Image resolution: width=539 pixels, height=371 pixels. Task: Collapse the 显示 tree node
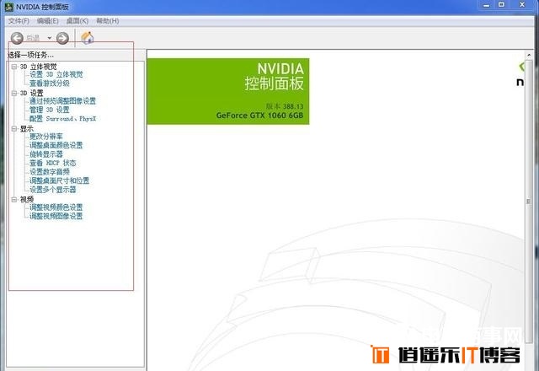point(14,129)
